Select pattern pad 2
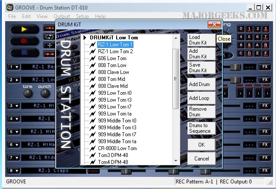The height and width of the screenshot is (189, 276). 257,29
